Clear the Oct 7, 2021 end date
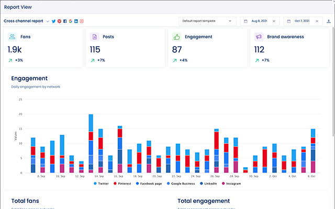335x209 pixels. click(317, 21)
